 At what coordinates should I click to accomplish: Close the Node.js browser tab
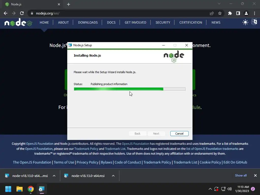click(x=59, y=4)
